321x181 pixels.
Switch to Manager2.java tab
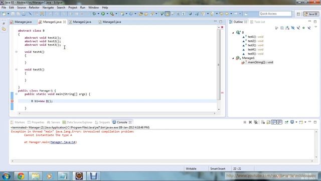(80, 22)
